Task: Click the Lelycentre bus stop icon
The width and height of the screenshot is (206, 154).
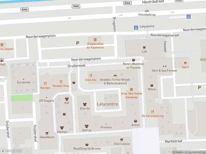Action: (136, 27)
